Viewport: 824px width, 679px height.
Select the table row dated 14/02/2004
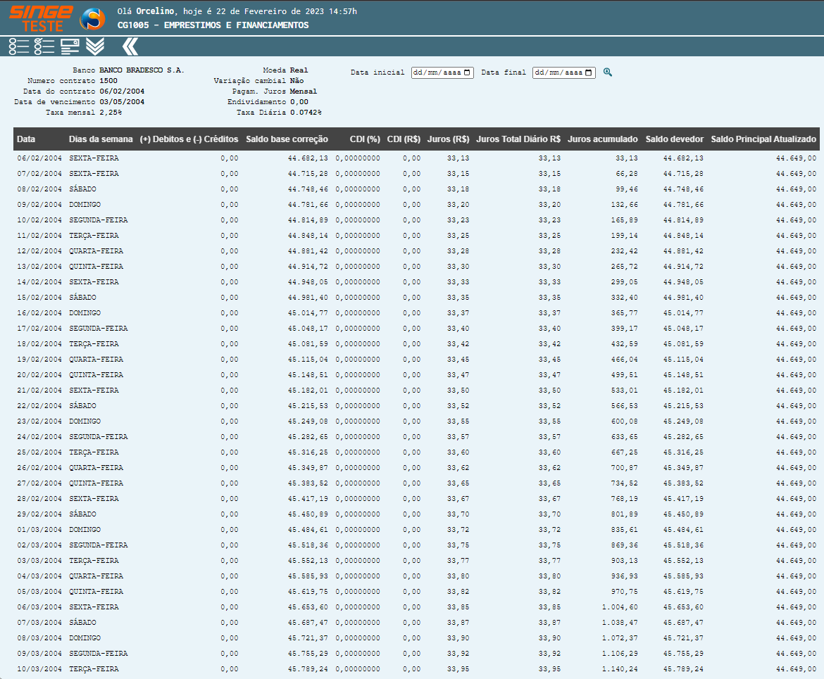point(416,282)
